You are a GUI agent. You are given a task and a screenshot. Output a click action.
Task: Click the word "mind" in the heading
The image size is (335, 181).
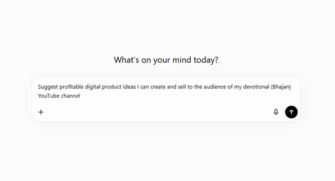point(182,60)
